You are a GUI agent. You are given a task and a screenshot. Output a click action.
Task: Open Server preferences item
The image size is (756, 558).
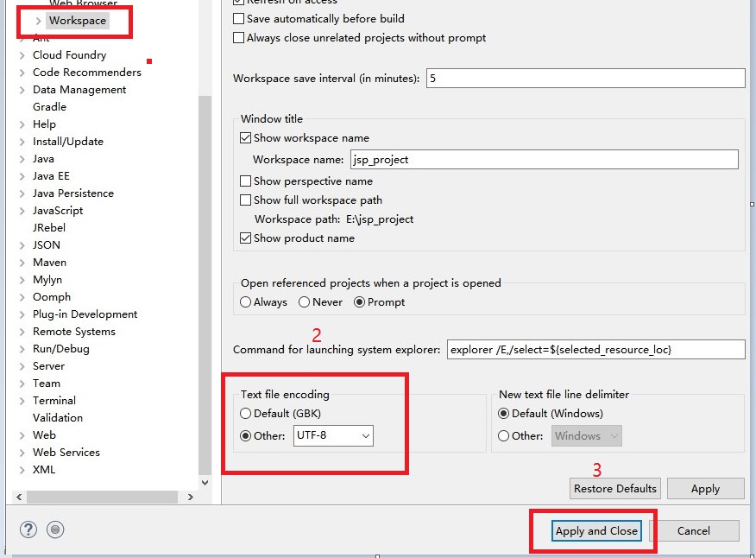coord(48,366)
